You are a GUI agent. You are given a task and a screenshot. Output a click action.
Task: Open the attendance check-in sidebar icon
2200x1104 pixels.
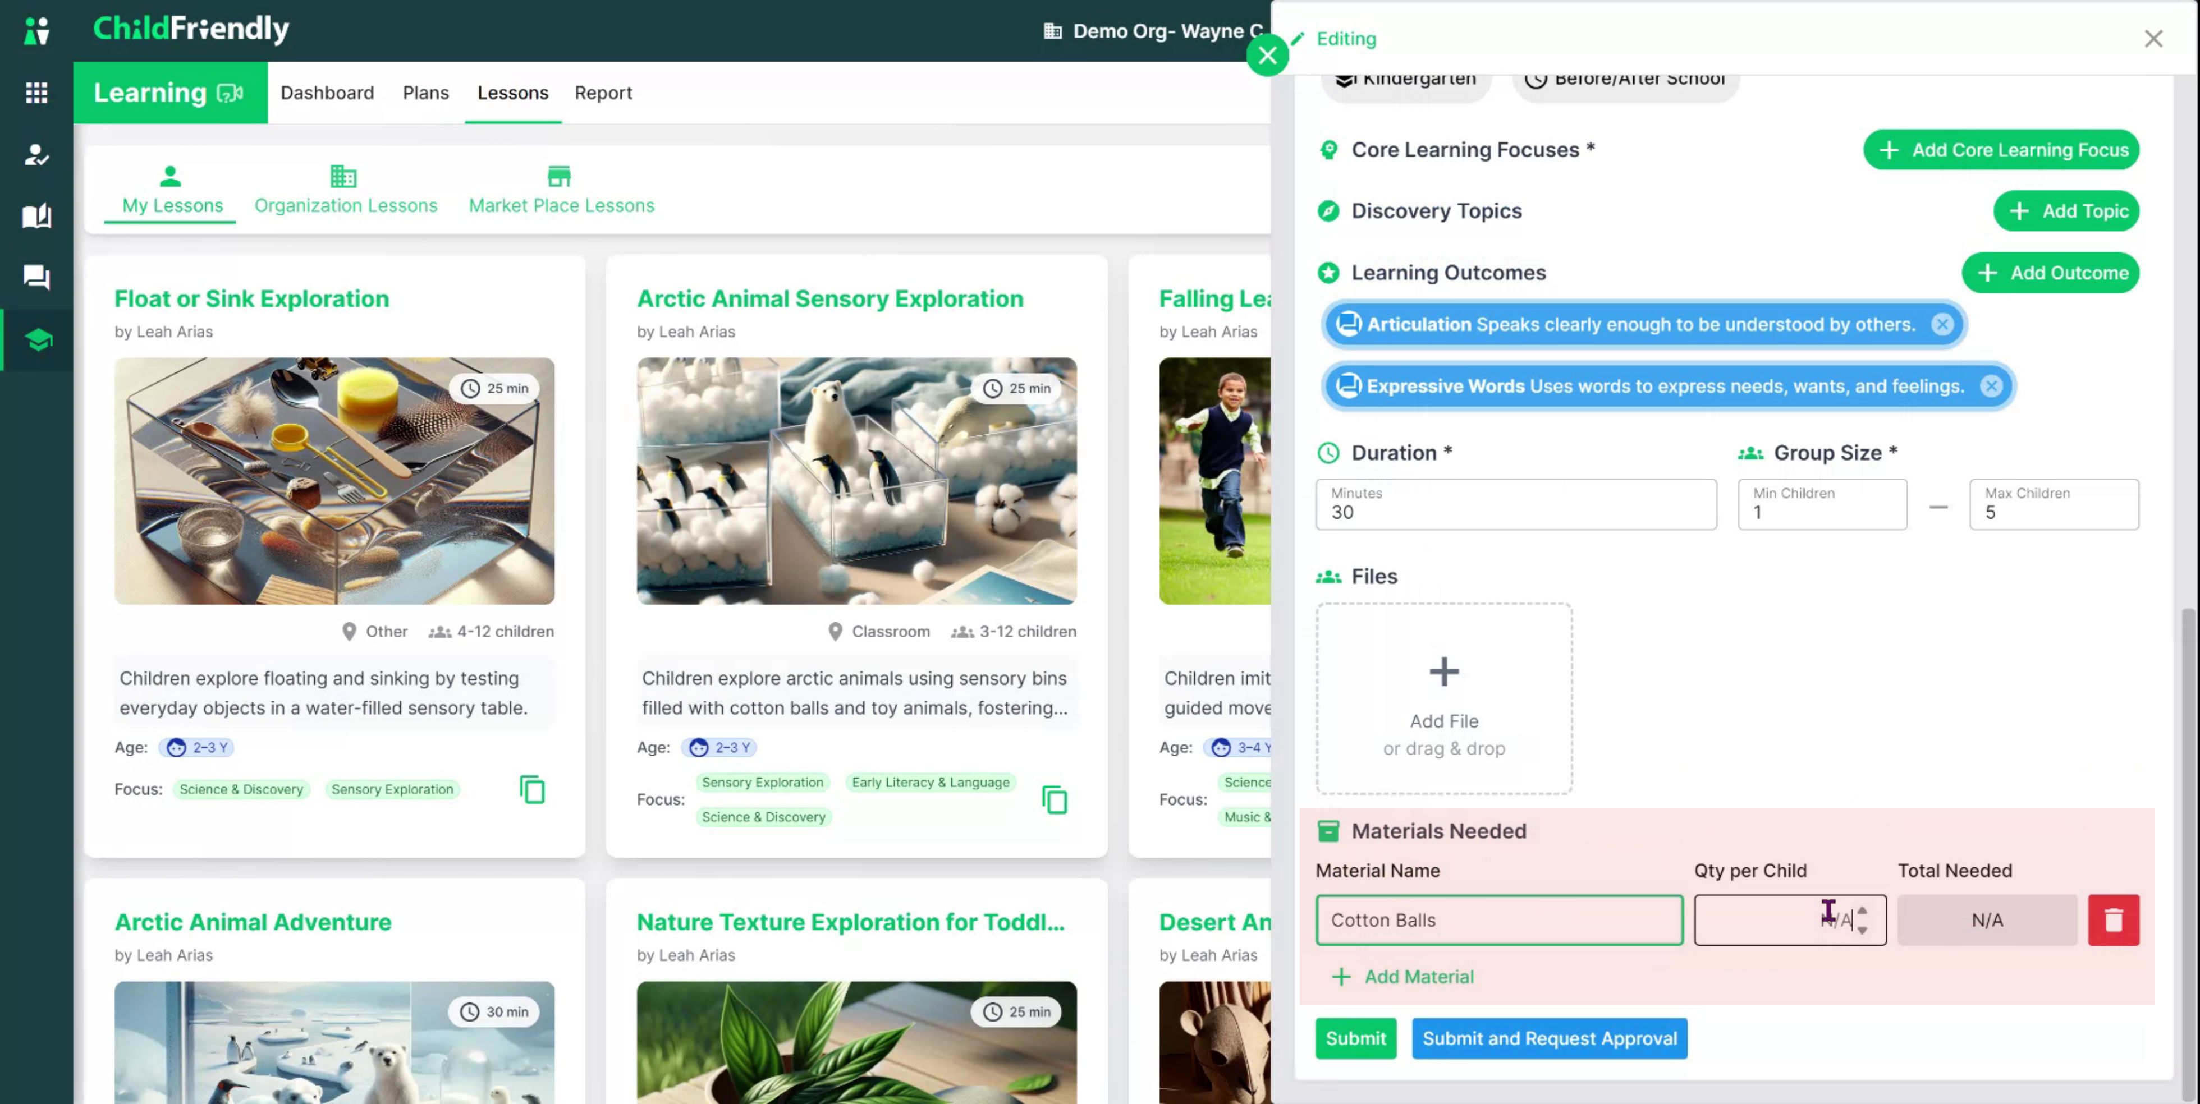click(x=36, y=154)
